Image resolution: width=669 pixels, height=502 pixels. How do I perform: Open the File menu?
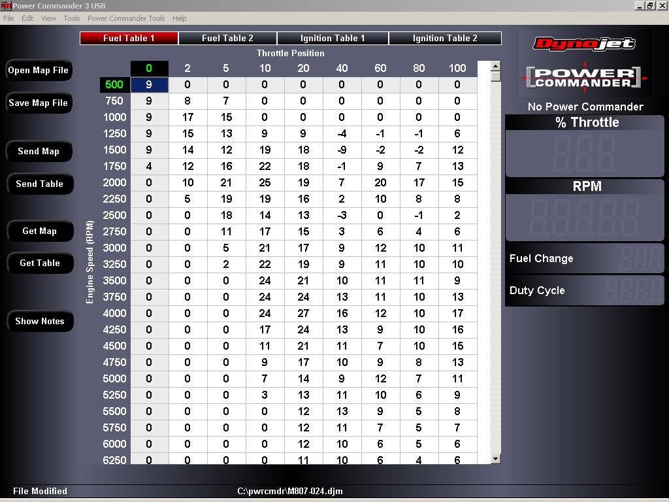point(8,18)
